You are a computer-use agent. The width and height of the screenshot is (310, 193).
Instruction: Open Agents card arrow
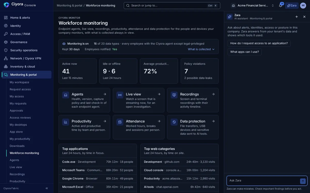coord(105,94)
